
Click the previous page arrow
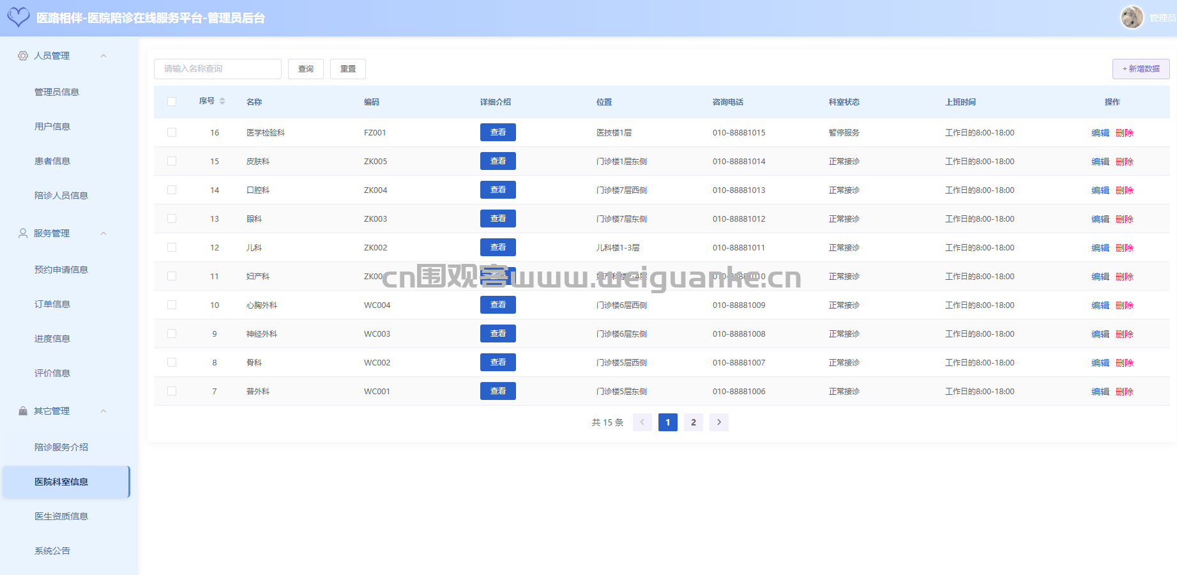(x=642, y=422)
